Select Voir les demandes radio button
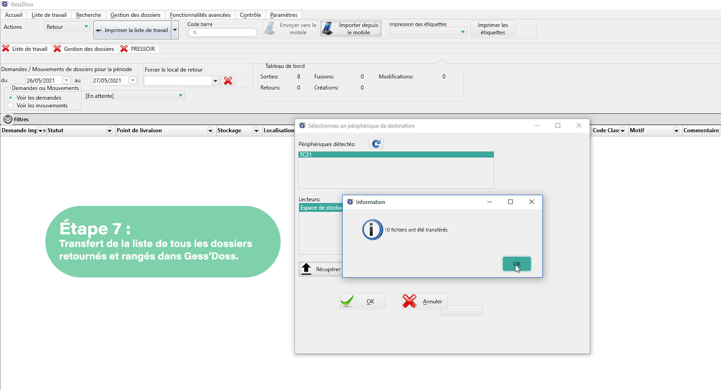The width and height of the screenshot is (721, 390). tap(11, 97)
